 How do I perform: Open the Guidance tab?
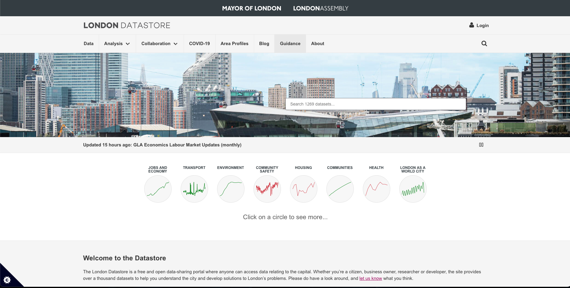(290, 44)
